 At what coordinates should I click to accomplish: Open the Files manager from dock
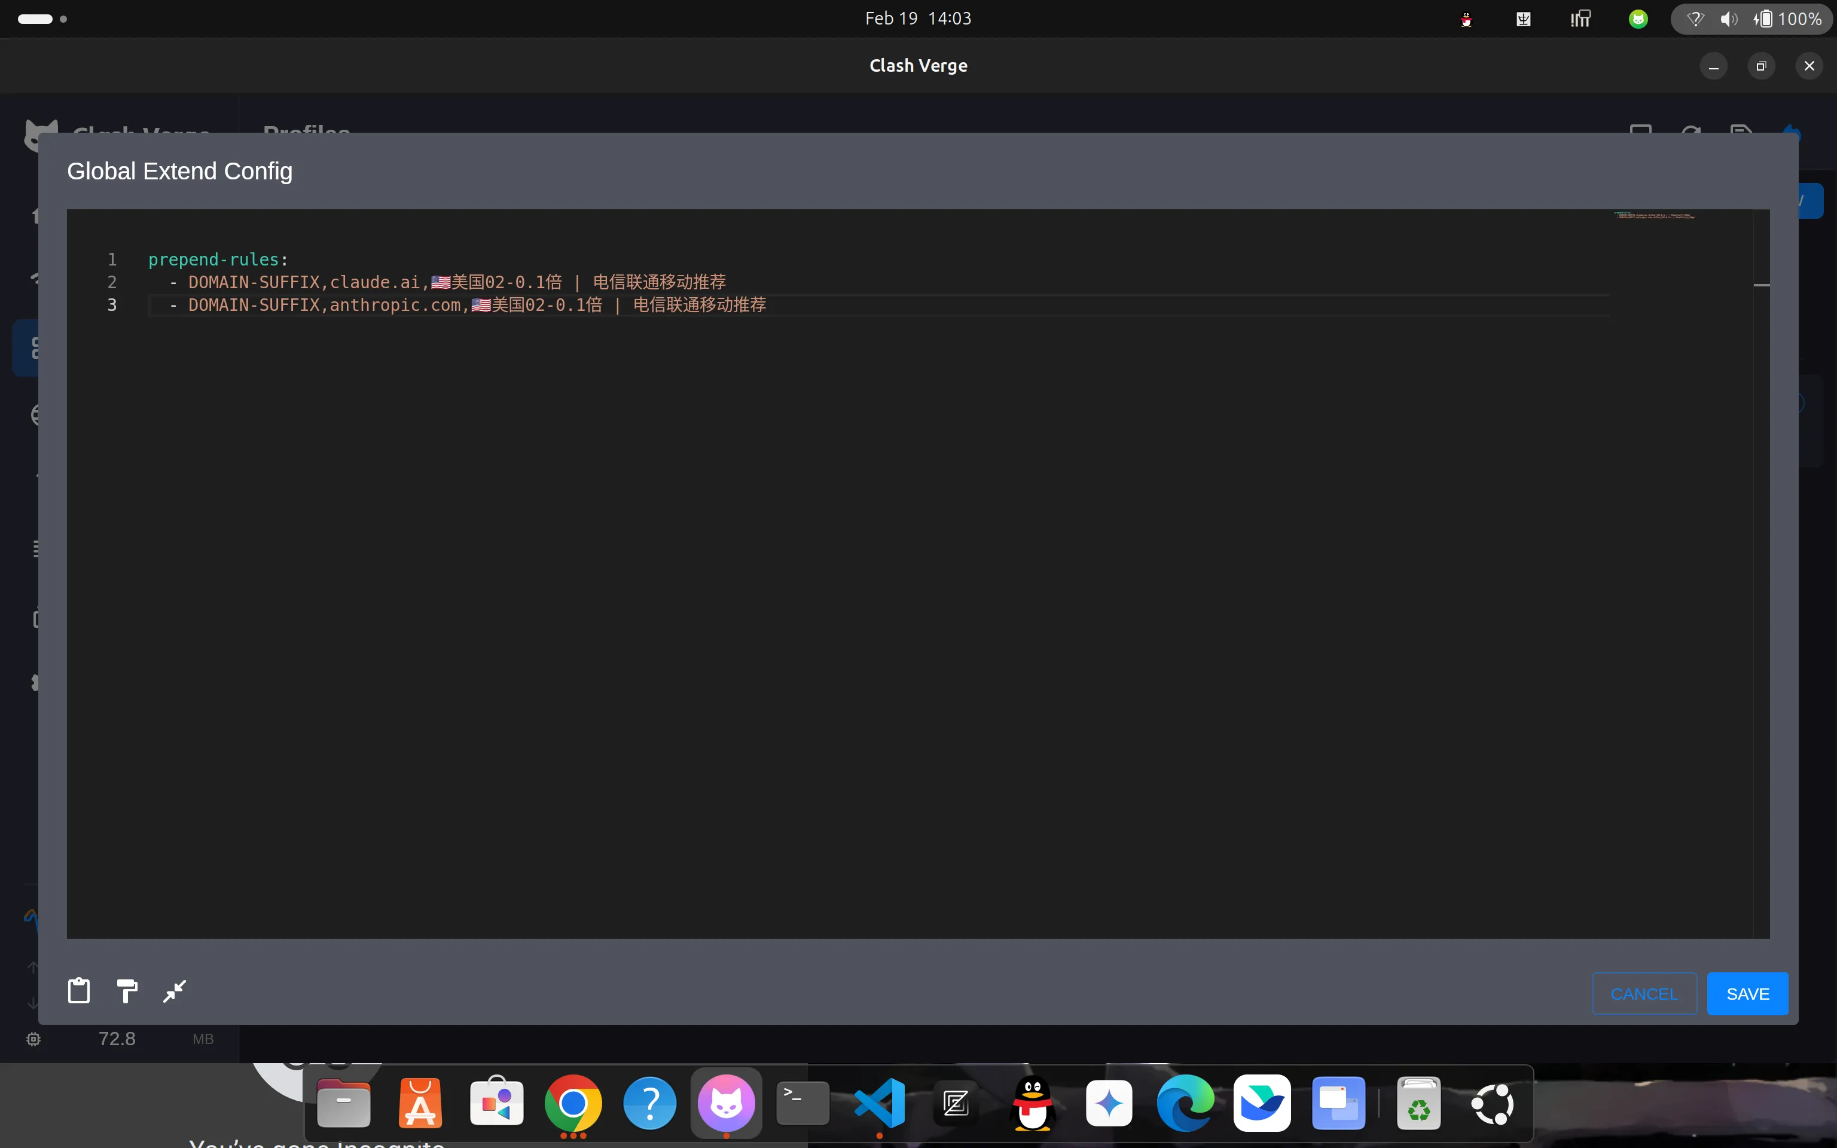point(343,1103)
